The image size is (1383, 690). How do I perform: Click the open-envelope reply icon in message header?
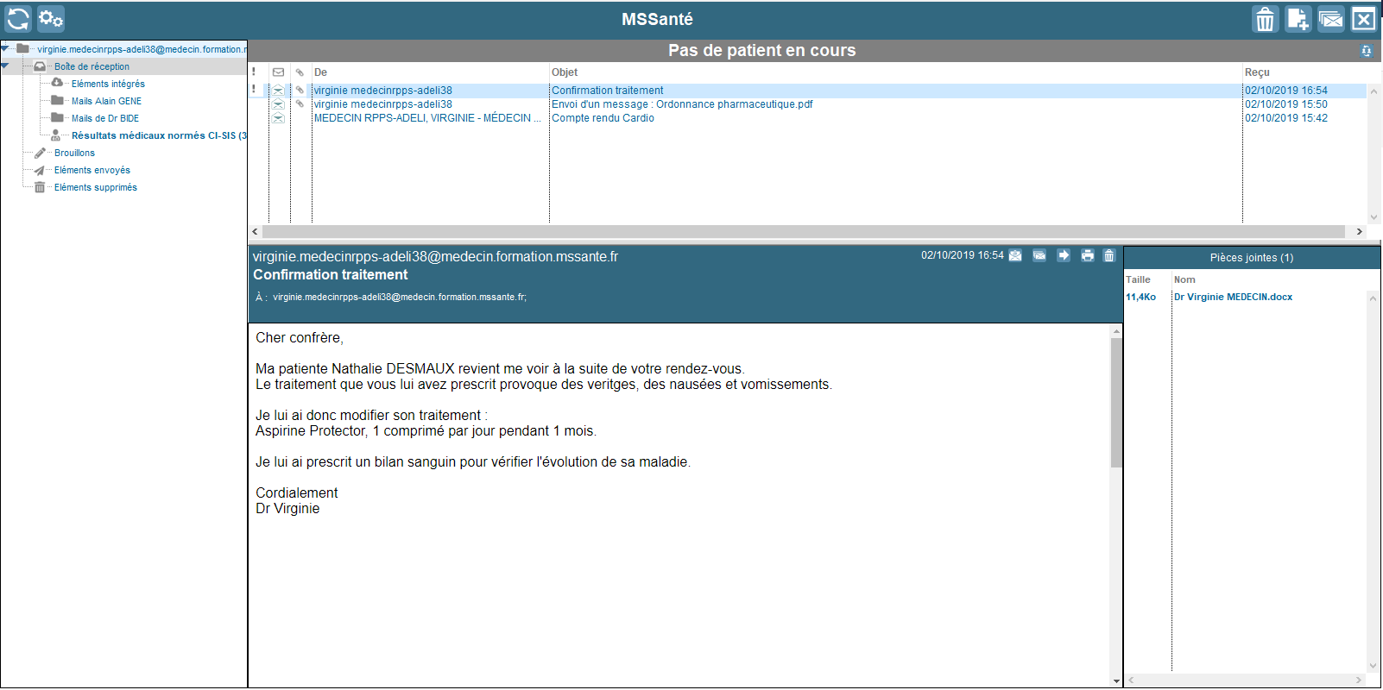coord(1016,255)
